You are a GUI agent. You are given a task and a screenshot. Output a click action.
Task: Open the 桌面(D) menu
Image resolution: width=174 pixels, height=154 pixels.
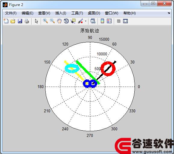click(x=94, y=13)
